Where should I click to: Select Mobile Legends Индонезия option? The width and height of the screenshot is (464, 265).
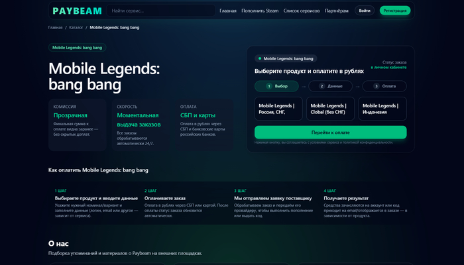tap(382, 109)
